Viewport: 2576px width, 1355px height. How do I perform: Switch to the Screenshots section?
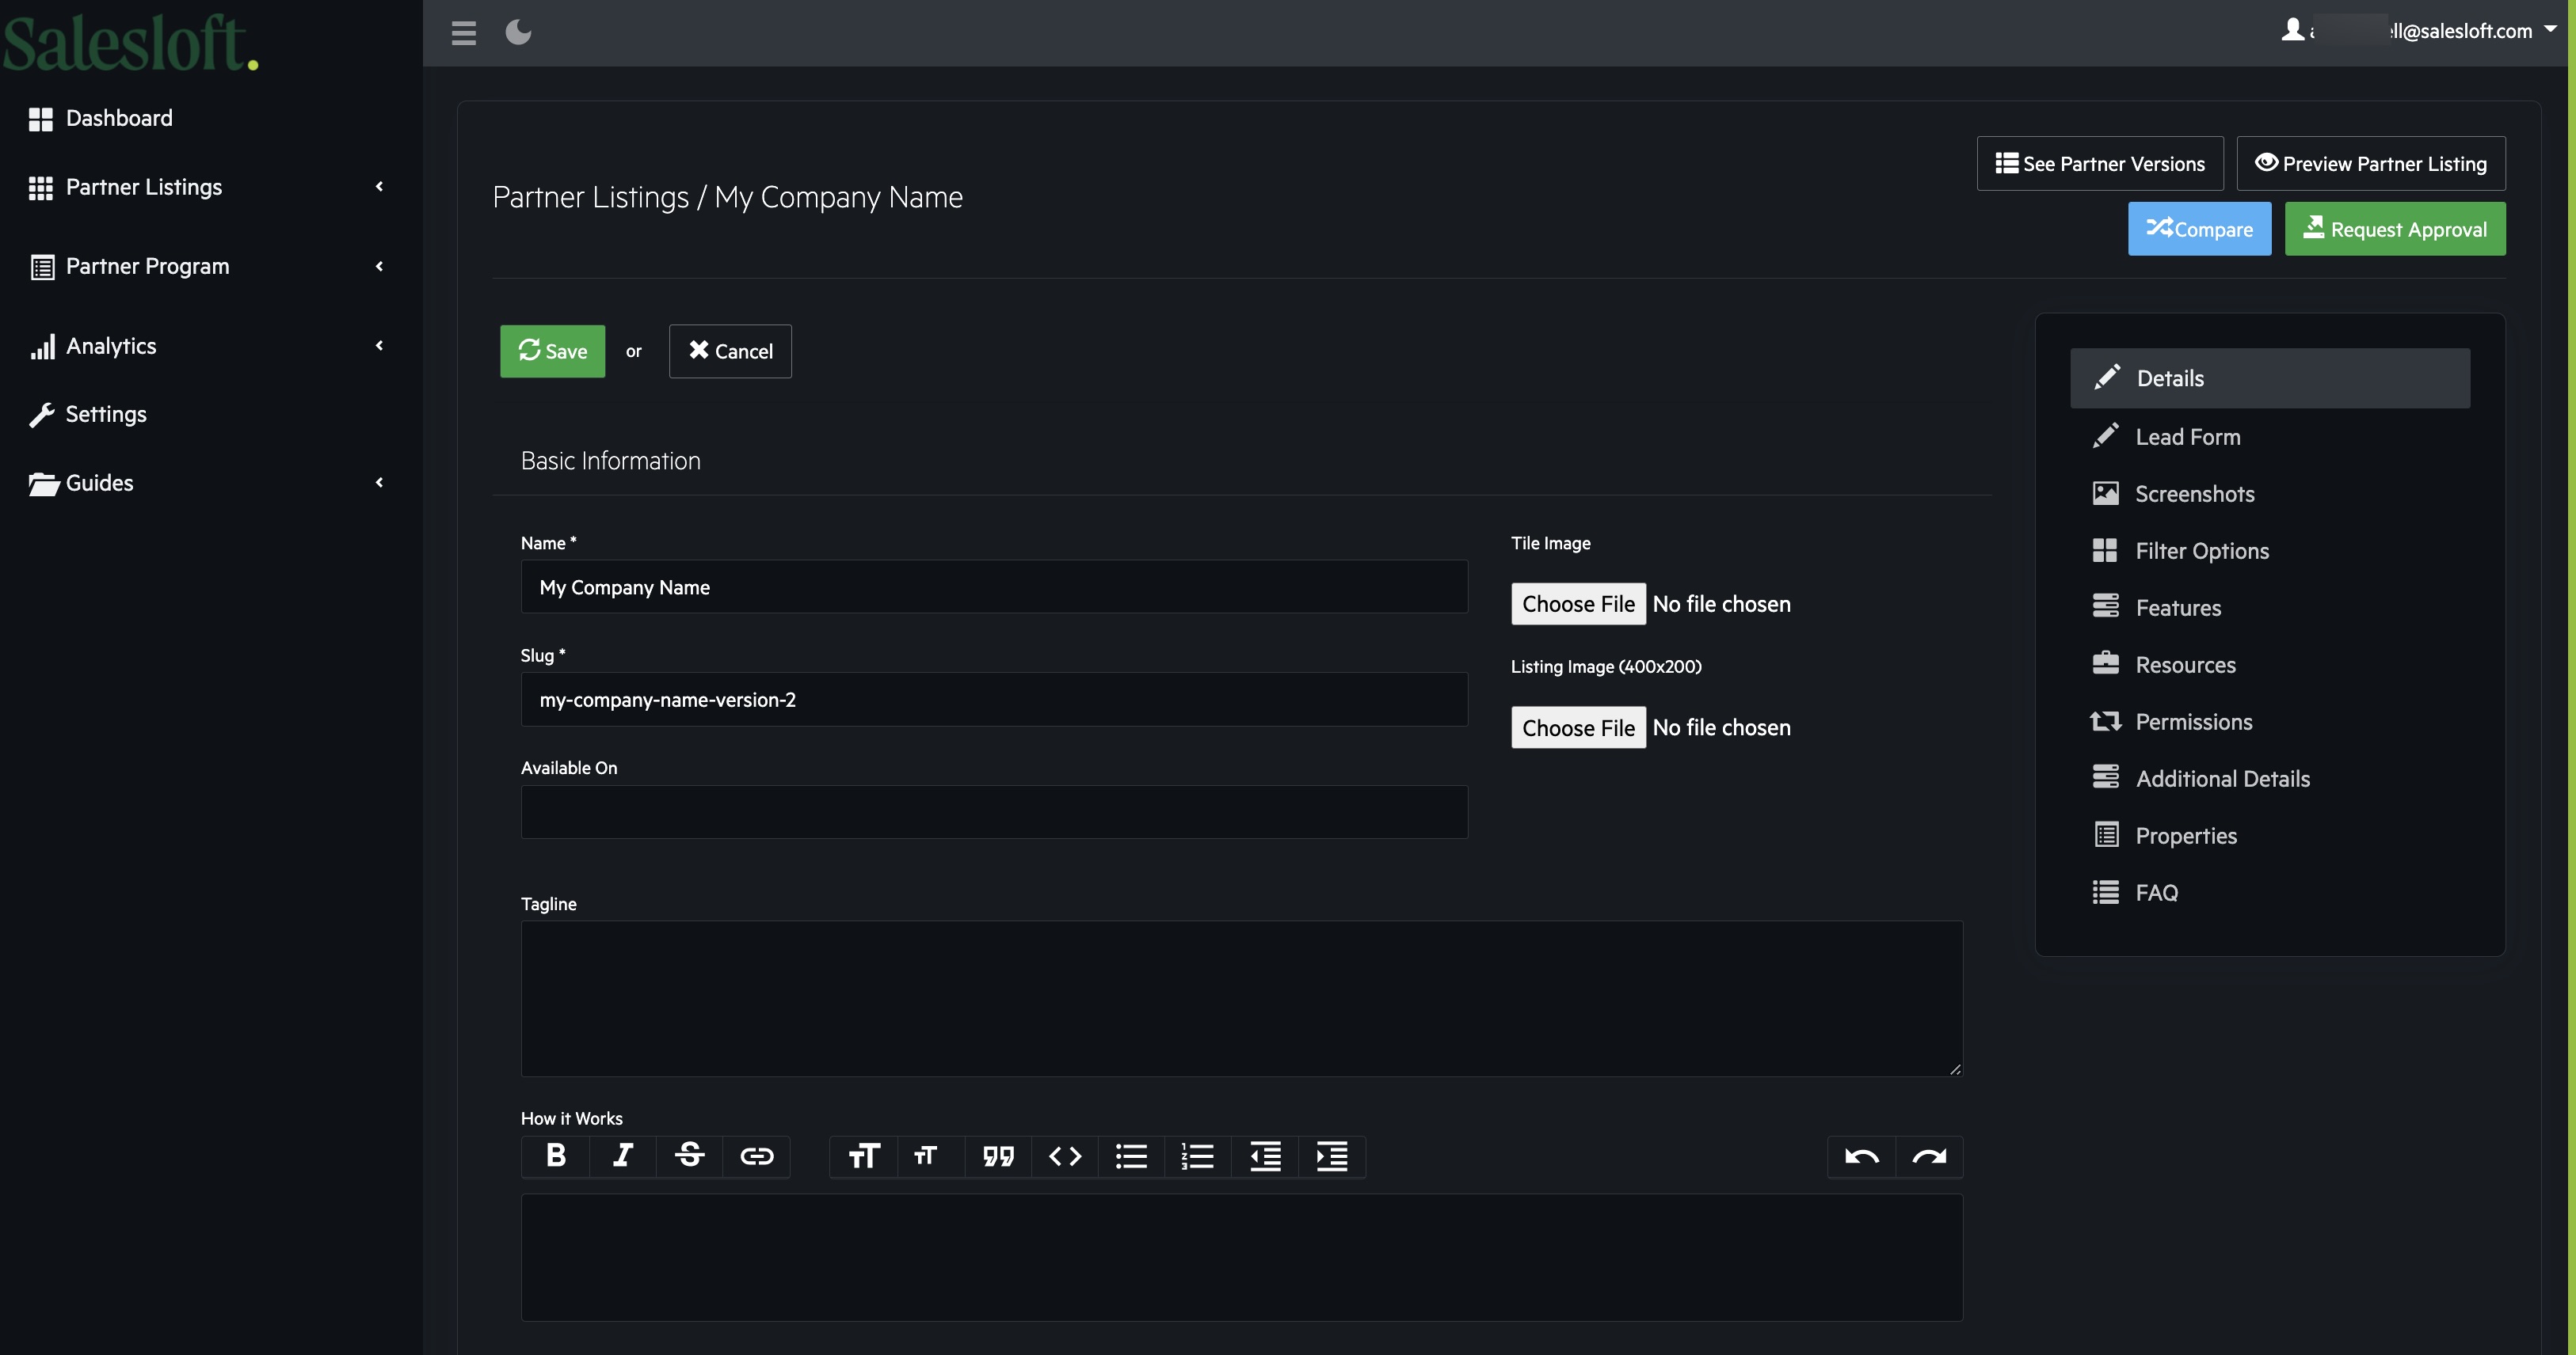(2196, 492)
